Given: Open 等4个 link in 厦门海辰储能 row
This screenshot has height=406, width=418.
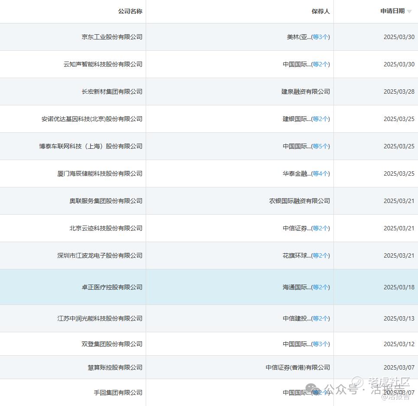Looking at the screenshot, I should point(320,174).
